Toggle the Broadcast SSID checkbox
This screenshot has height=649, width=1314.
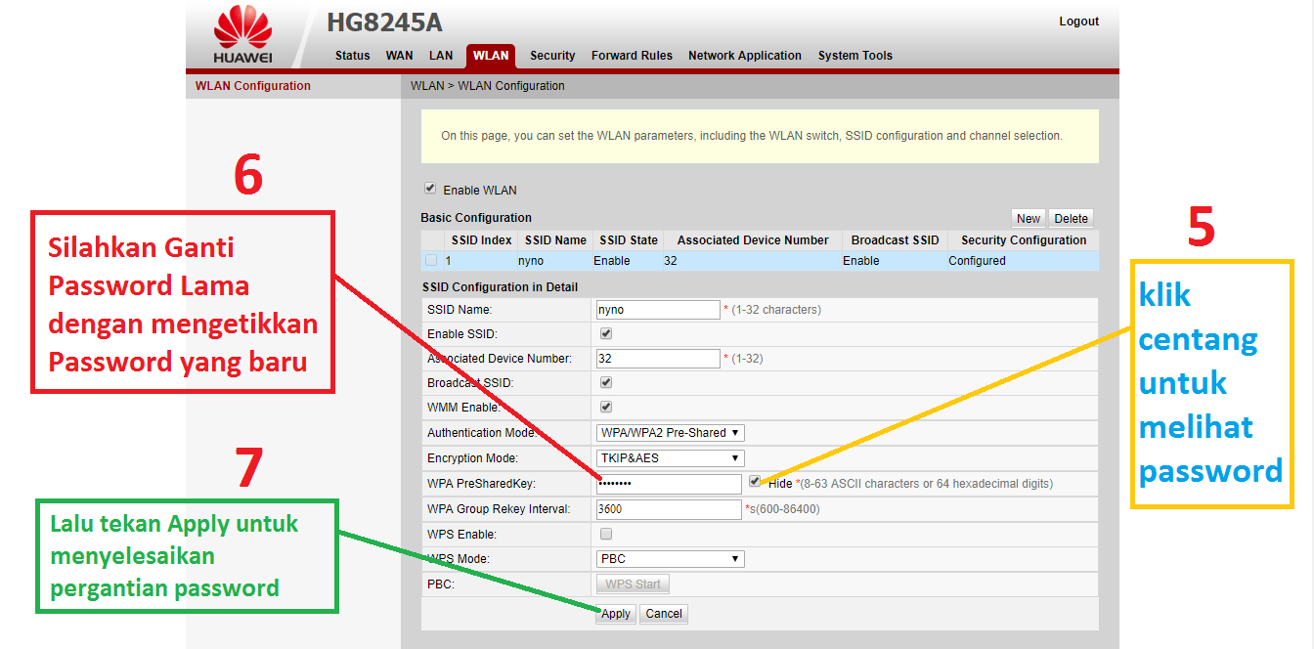pos(605,383)
